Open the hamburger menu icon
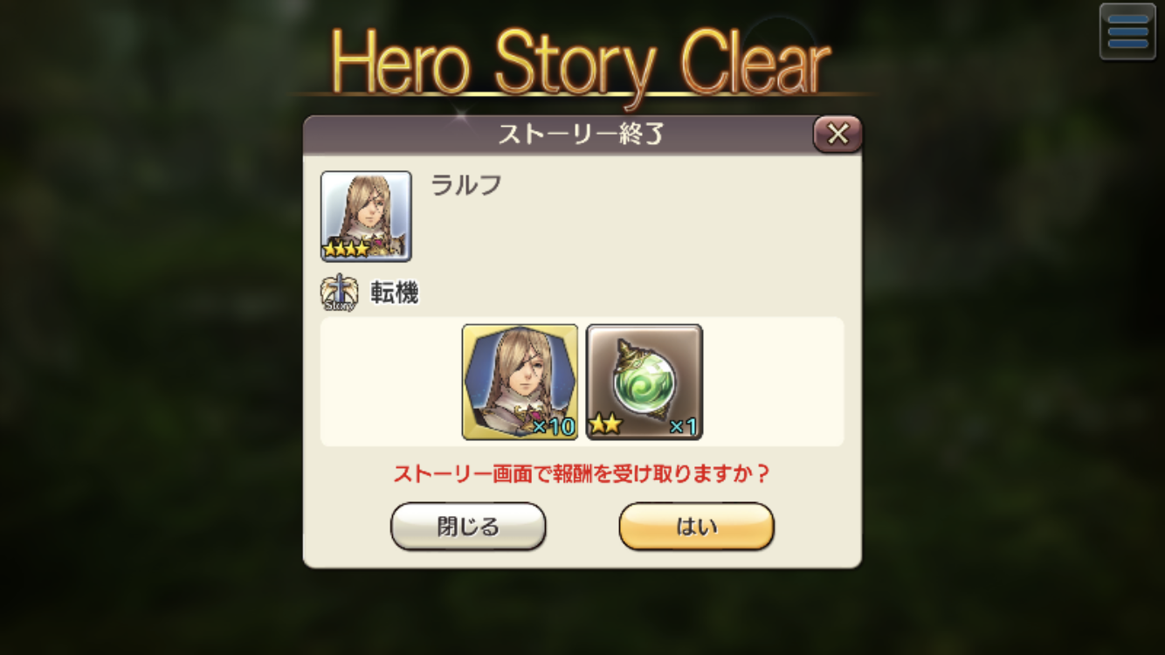Image resolution: width=1165 pixels, height=655 pixels. 1127,31
